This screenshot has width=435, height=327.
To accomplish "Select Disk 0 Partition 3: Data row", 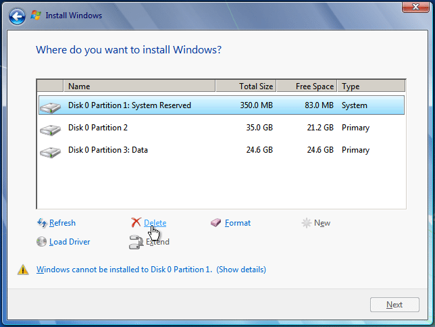I will pyautogui.click(x=222, y=150).
